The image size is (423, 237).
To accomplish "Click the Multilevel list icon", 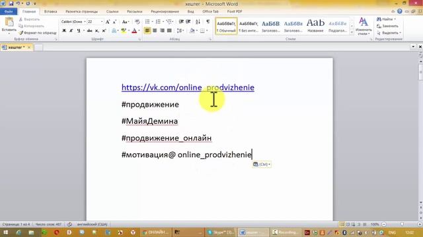I will (x=169, y=22).
